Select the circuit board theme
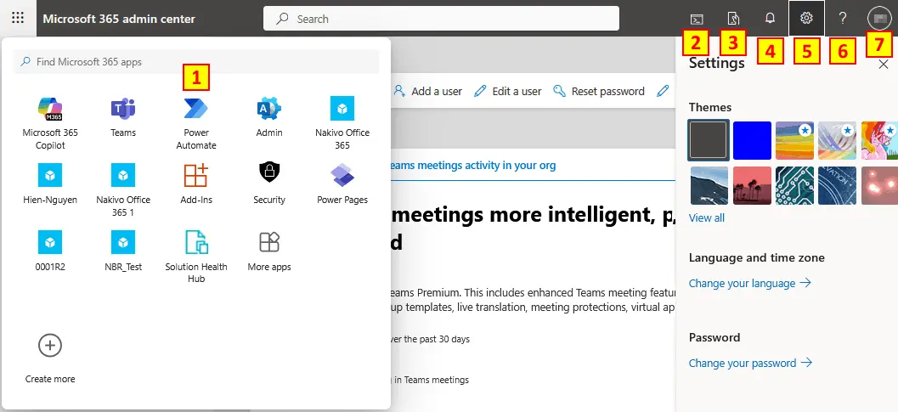Viewport: 898px width, 412px height. 794,186
